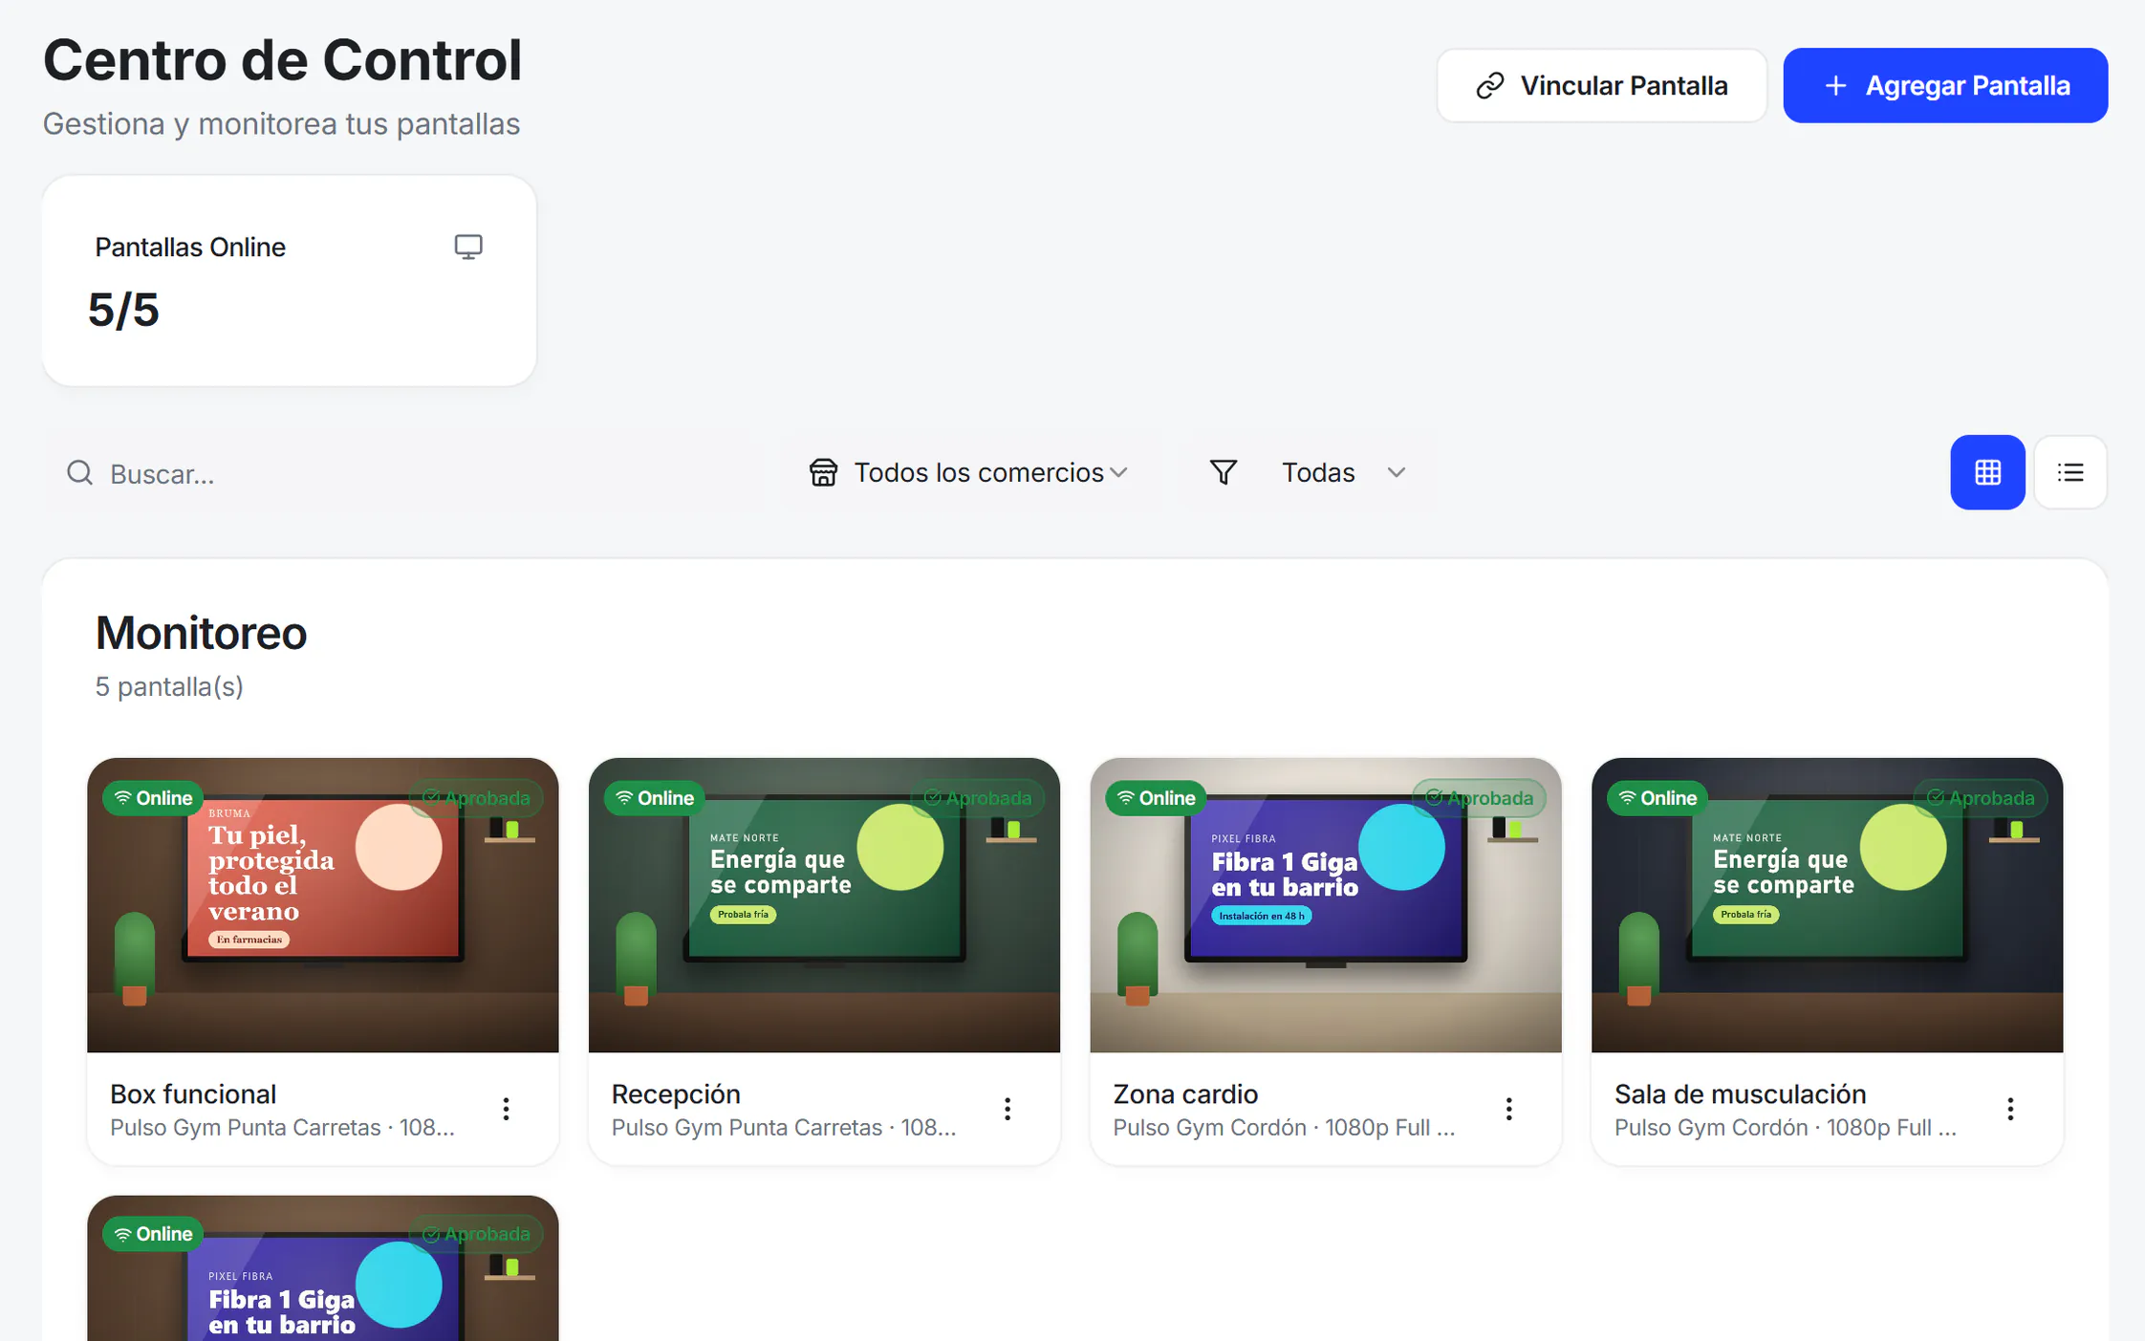Viewport: 2145px width, 1341px height.
Task: Click the 5 pantalla(s) count text
Action: (169, 686)
